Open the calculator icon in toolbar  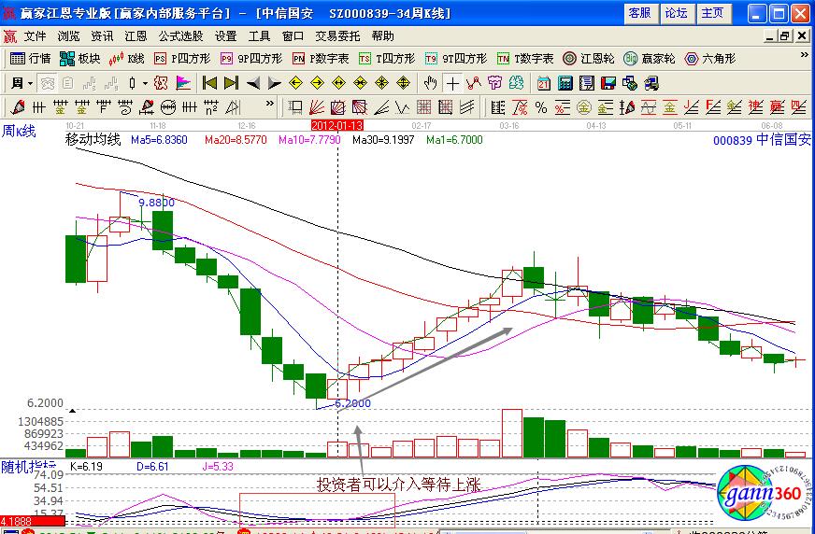coord(565,82)
